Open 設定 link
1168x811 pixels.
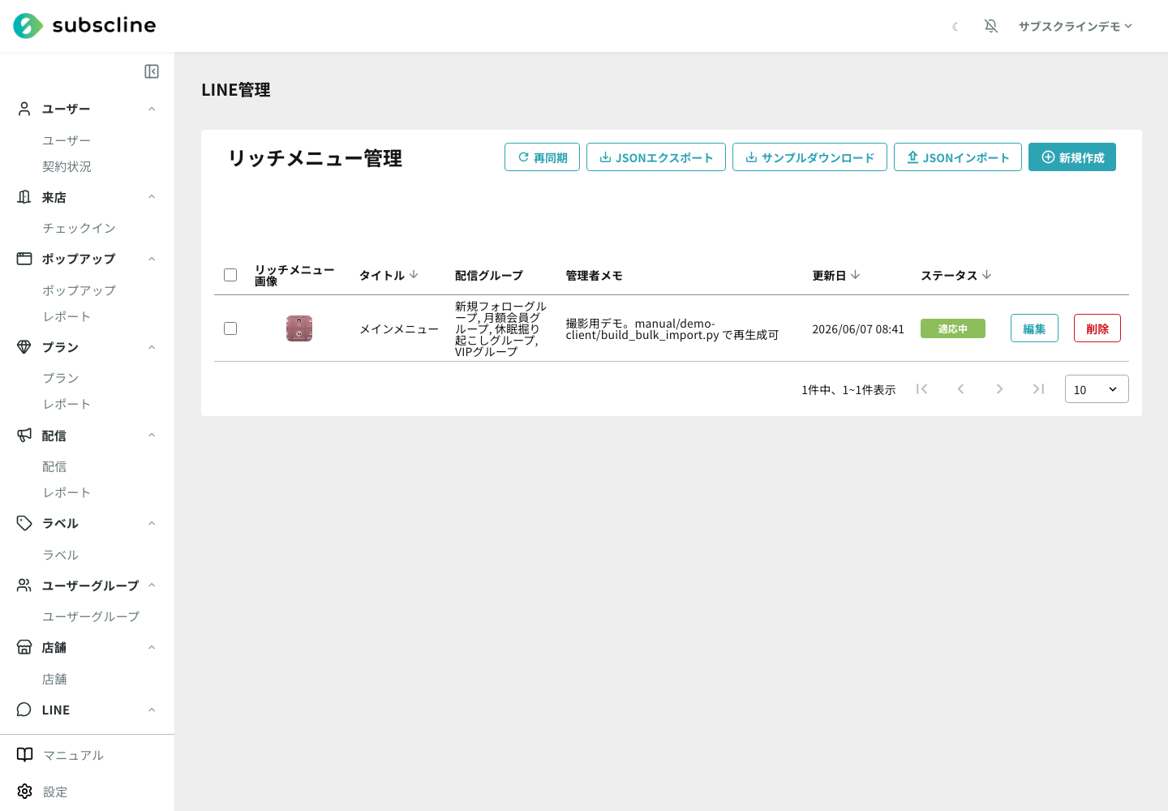[x=55, y=792]
